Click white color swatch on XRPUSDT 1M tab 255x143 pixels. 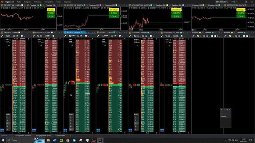tap(22, 5)
